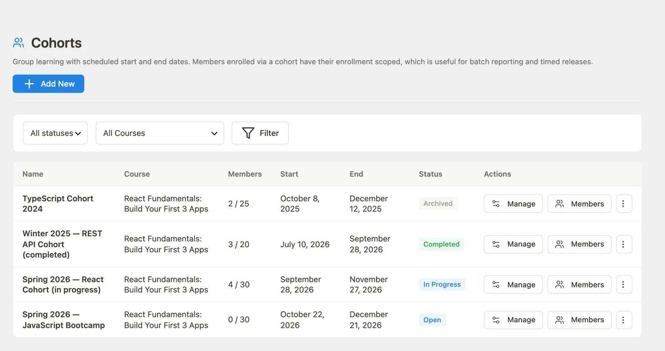View Members of JavaScript Bootcamp cohort
This screenshot has width=665, height=351.
click(x=579, y=320)
